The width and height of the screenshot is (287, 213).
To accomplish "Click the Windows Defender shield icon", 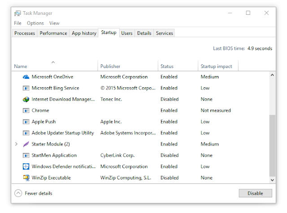I will click(26, 166).
